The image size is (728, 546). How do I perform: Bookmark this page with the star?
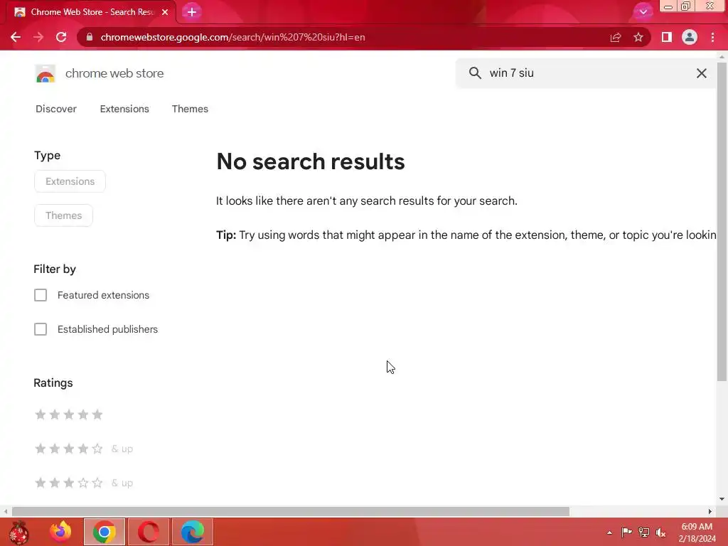pyautogui.click(x=638, y=37)
